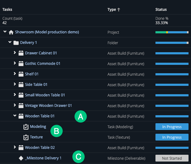This screenshot has height=164, width=191.
Task: Collapse the Delivery 1 folder
Action: 10,42
